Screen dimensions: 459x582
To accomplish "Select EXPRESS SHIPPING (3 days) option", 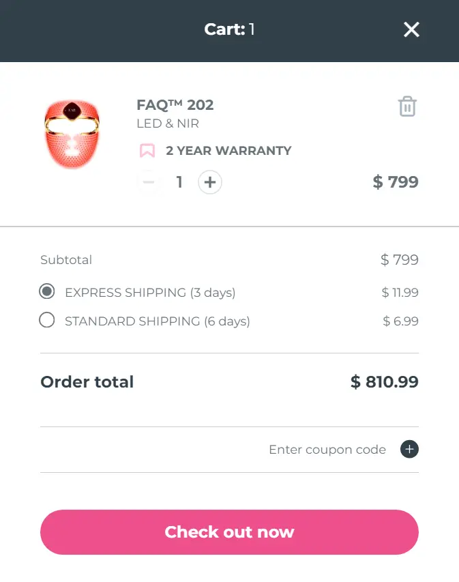I will tap(46, 291).
